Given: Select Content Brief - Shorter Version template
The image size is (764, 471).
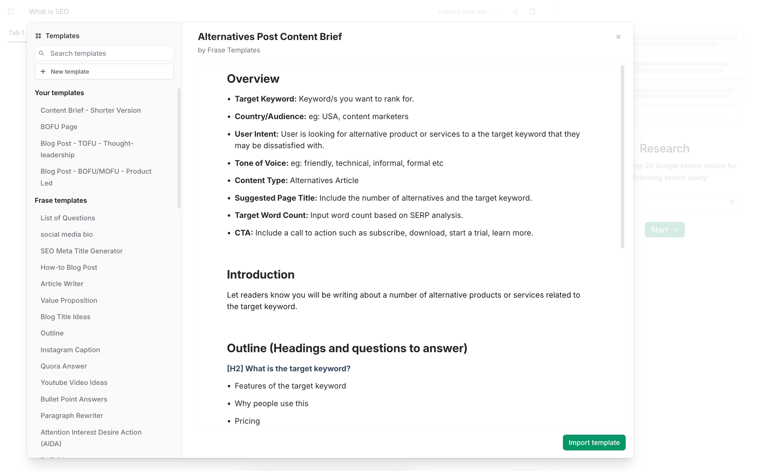Looking at the screenshot, I should (91, 110).
